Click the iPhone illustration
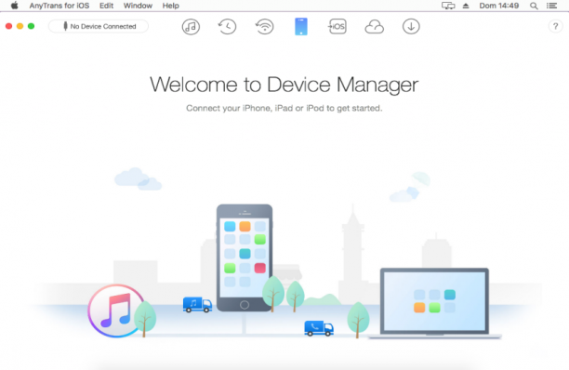The width and height of the screenshot is (569, 370). point(245,258)
